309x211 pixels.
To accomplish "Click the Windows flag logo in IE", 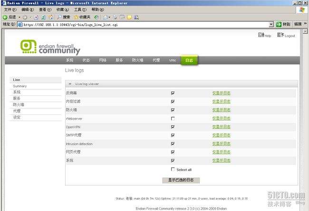I will [302, 10].
